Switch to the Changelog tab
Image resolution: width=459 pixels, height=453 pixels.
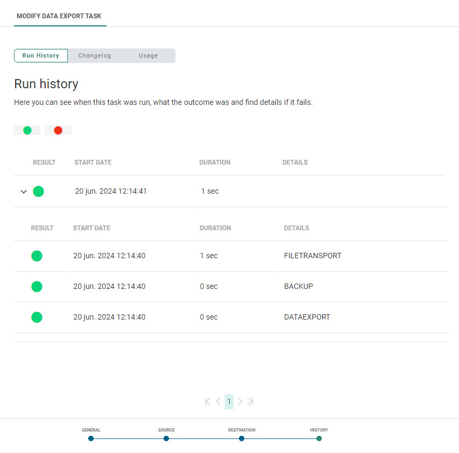(x=94, y=55)
